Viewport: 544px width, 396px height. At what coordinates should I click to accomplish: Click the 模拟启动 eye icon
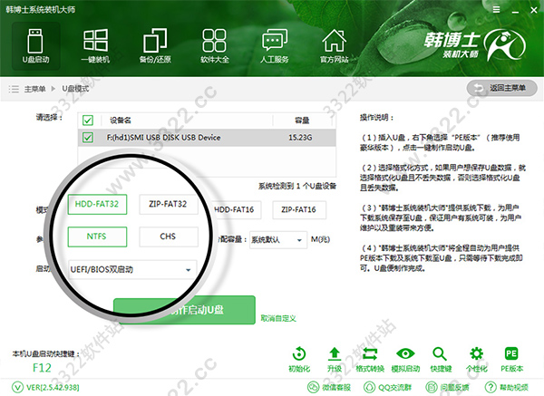point(405,359)
